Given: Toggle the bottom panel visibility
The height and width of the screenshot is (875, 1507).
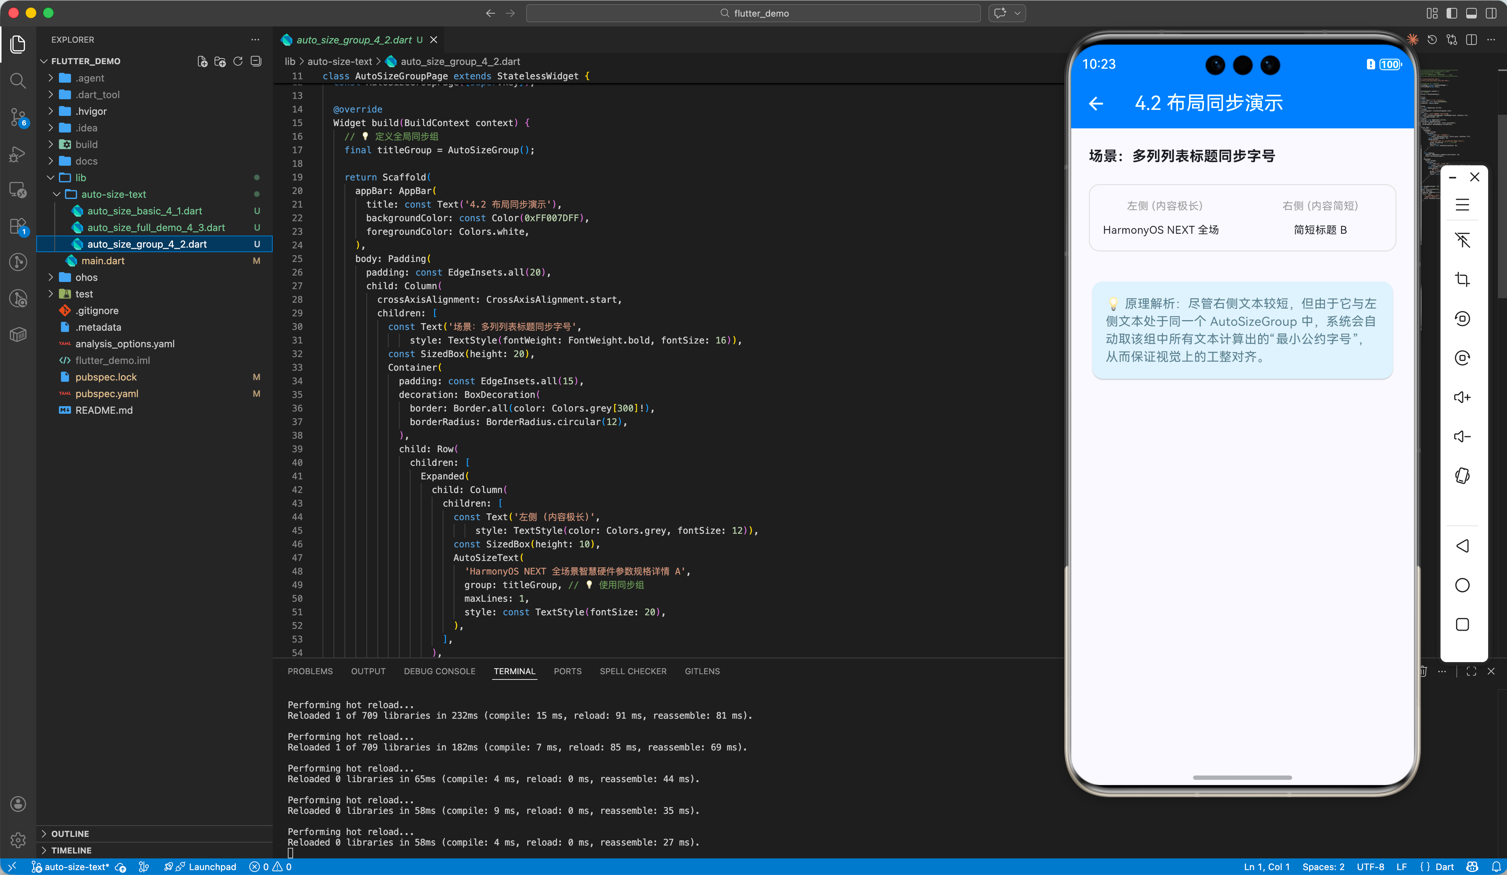Looking at the screenshot, I should 1471,13.
